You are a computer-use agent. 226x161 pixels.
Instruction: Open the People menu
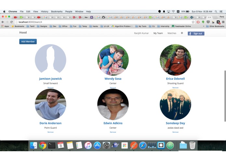pyautogui.click(x=69, y=11)
